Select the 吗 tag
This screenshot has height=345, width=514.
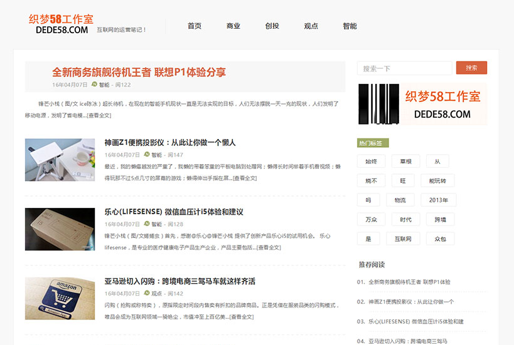click(368, 200)
